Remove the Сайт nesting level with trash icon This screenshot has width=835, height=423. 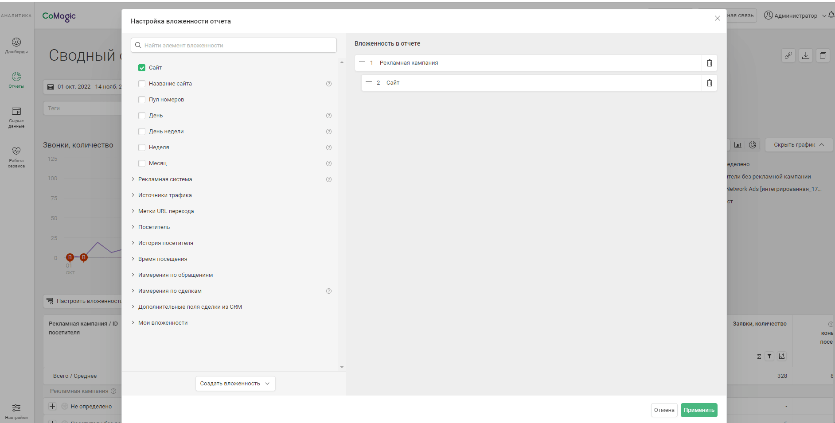tap(709, 83)
